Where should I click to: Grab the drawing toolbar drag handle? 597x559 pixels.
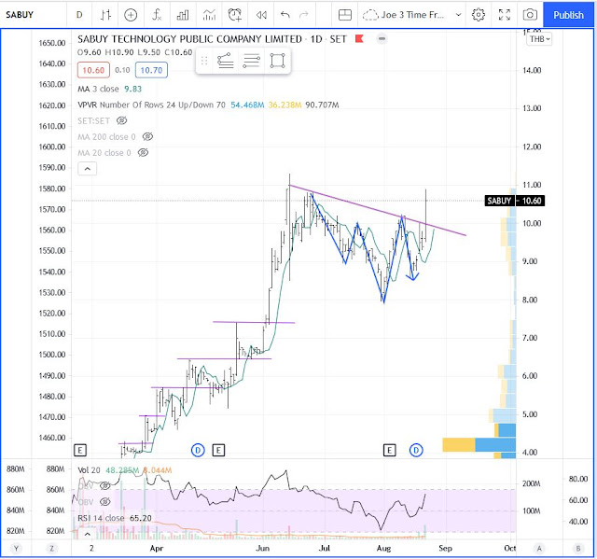tap(204, 61)
